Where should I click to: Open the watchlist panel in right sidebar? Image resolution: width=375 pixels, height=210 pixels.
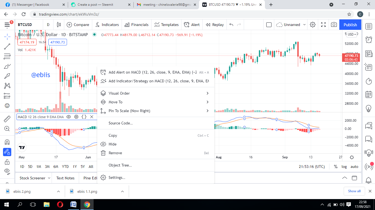(x=369, y=26)
